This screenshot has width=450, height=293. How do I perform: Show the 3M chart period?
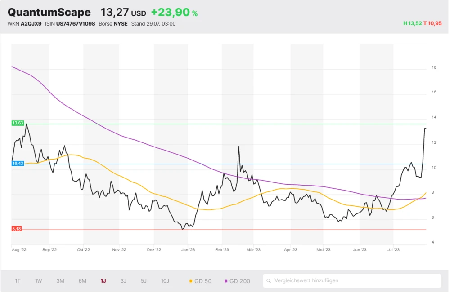tap(60, 281)
